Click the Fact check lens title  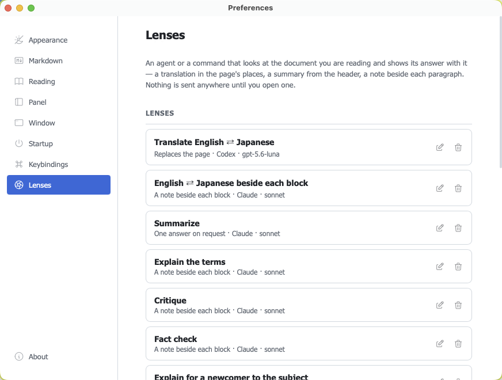click(176, 339)
